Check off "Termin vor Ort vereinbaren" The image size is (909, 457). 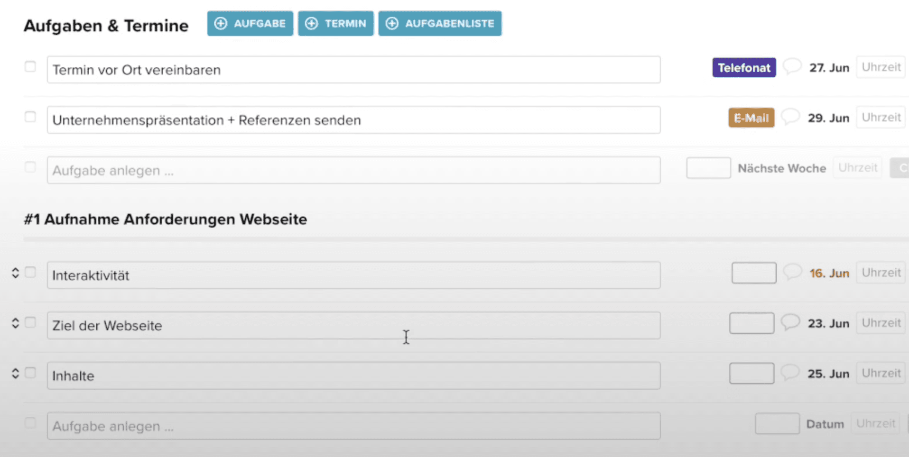click(30, 67)
